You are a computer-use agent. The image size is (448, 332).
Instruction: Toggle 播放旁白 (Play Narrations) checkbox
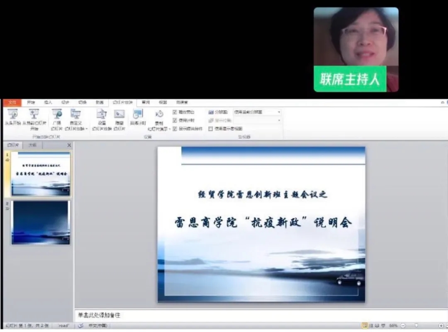(175, 112)
